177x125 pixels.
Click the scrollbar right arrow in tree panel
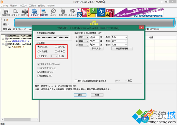tap(37, 119)
